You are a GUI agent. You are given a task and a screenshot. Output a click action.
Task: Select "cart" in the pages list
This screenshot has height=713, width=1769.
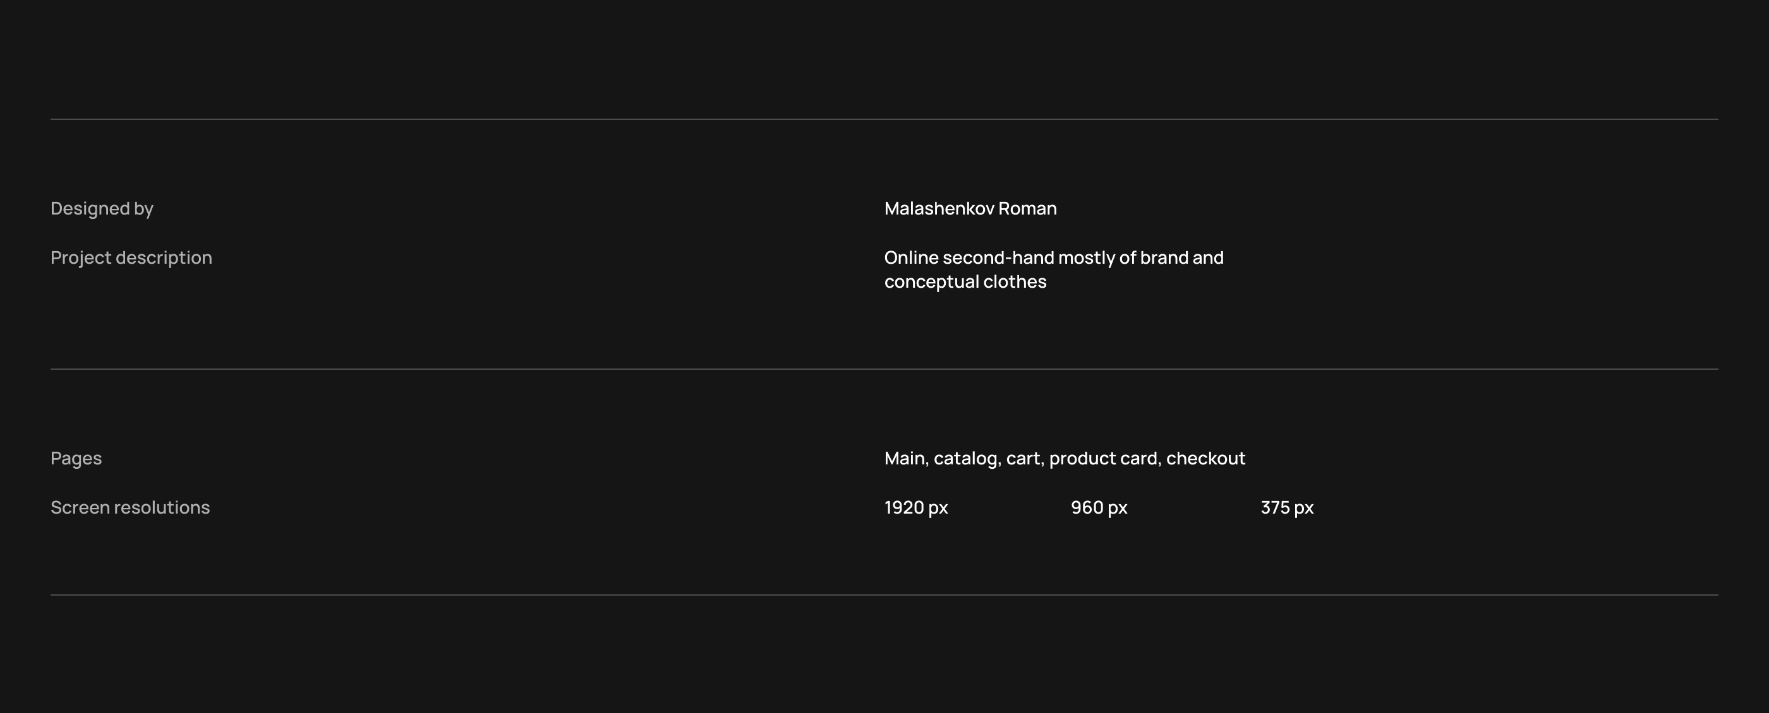[1022, 458]
